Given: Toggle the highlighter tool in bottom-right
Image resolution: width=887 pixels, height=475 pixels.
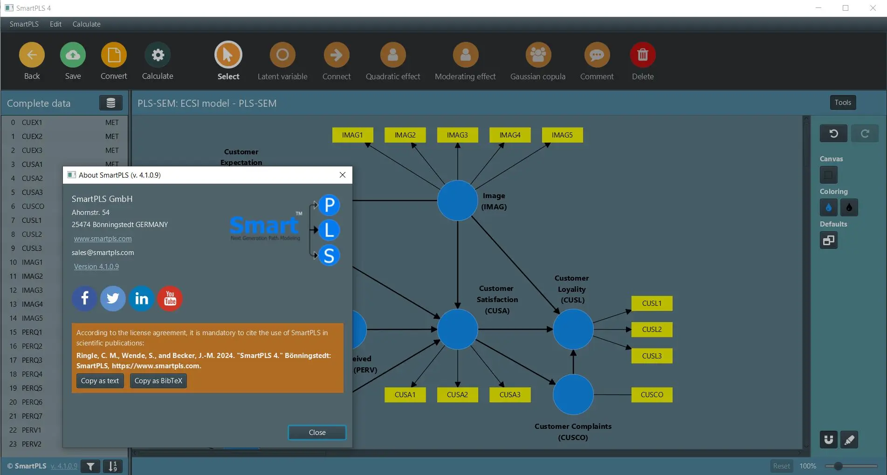Looking at the screenshot, I should coord(849,440).
